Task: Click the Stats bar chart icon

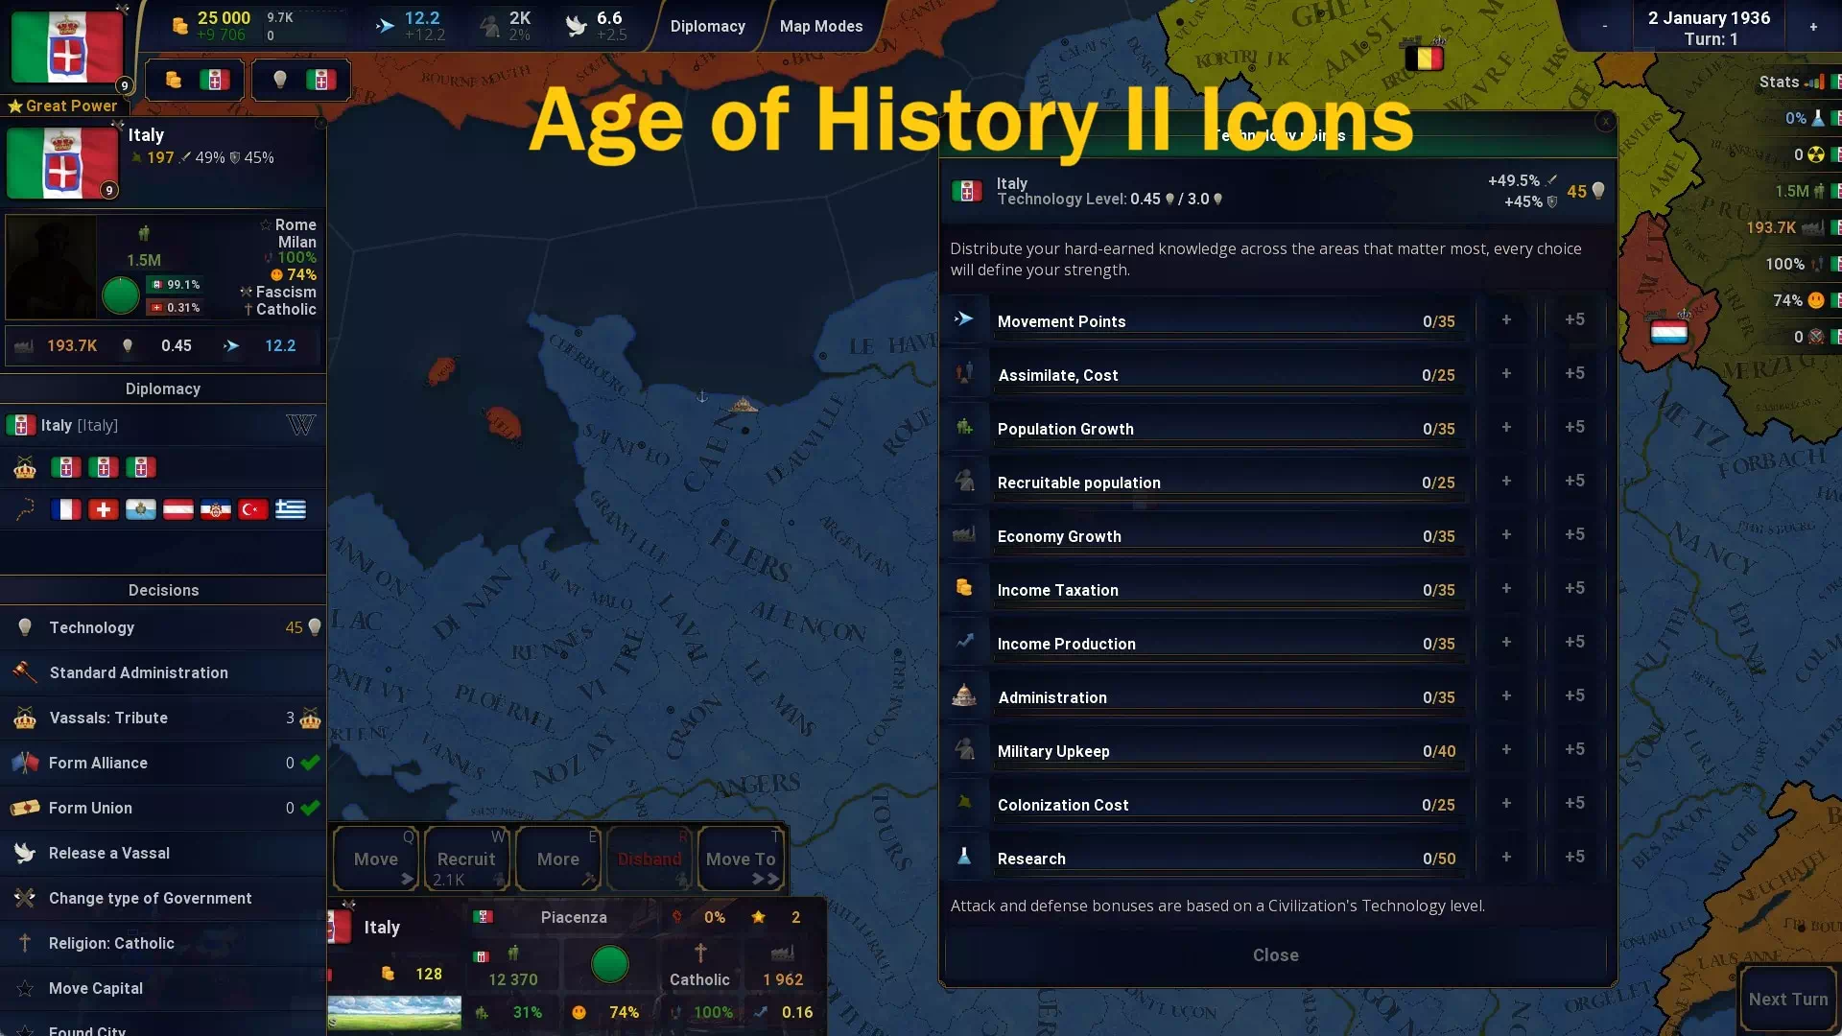Action: coord(1814,82)
